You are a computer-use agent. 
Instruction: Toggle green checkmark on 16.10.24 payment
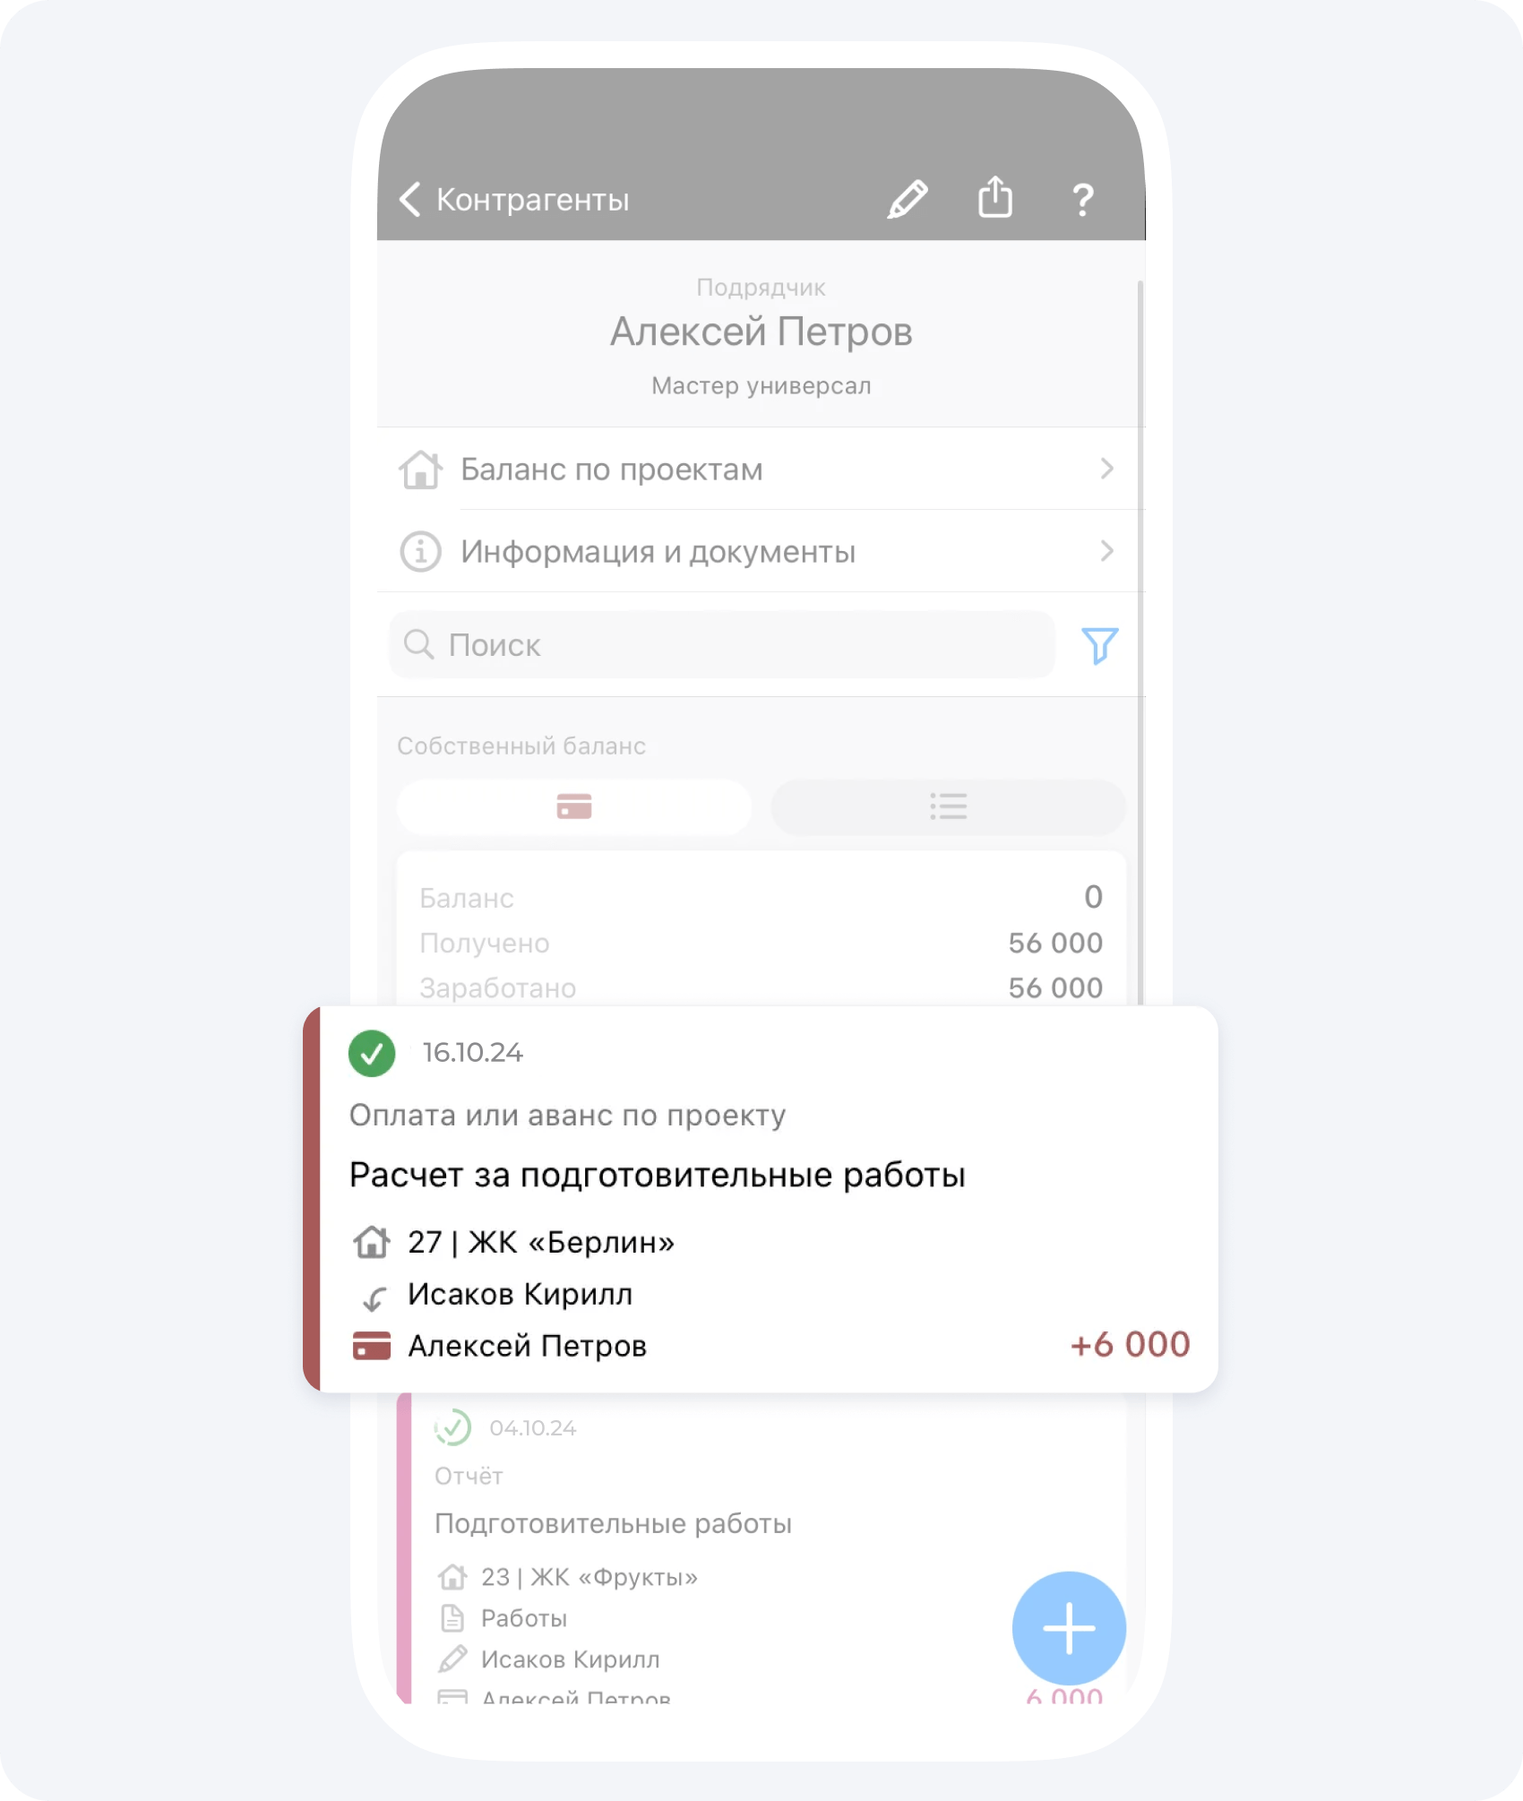(x=372, y=1053)
